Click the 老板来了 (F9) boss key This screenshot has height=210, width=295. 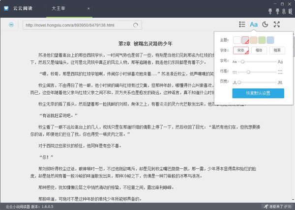(277, 207)
